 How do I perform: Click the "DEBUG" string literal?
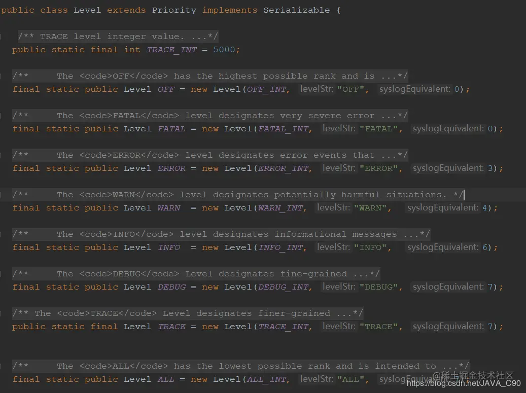point(378,287)
